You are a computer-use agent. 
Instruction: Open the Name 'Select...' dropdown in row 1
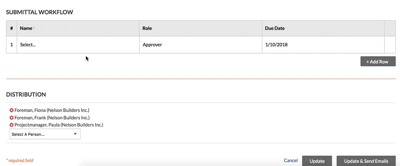tap(78, 45)
